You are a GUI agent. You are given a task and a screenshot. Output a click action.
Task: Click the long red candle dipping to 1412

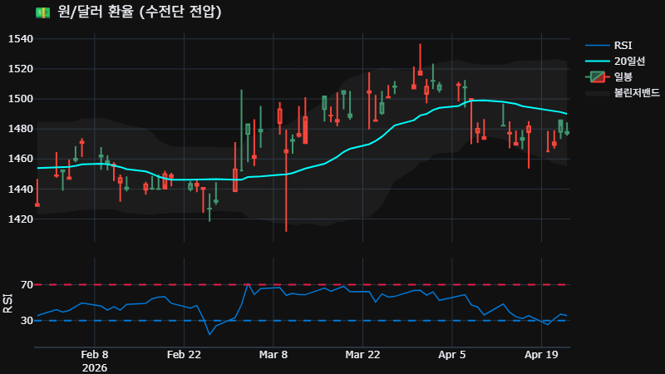click(x=286, y=182)
